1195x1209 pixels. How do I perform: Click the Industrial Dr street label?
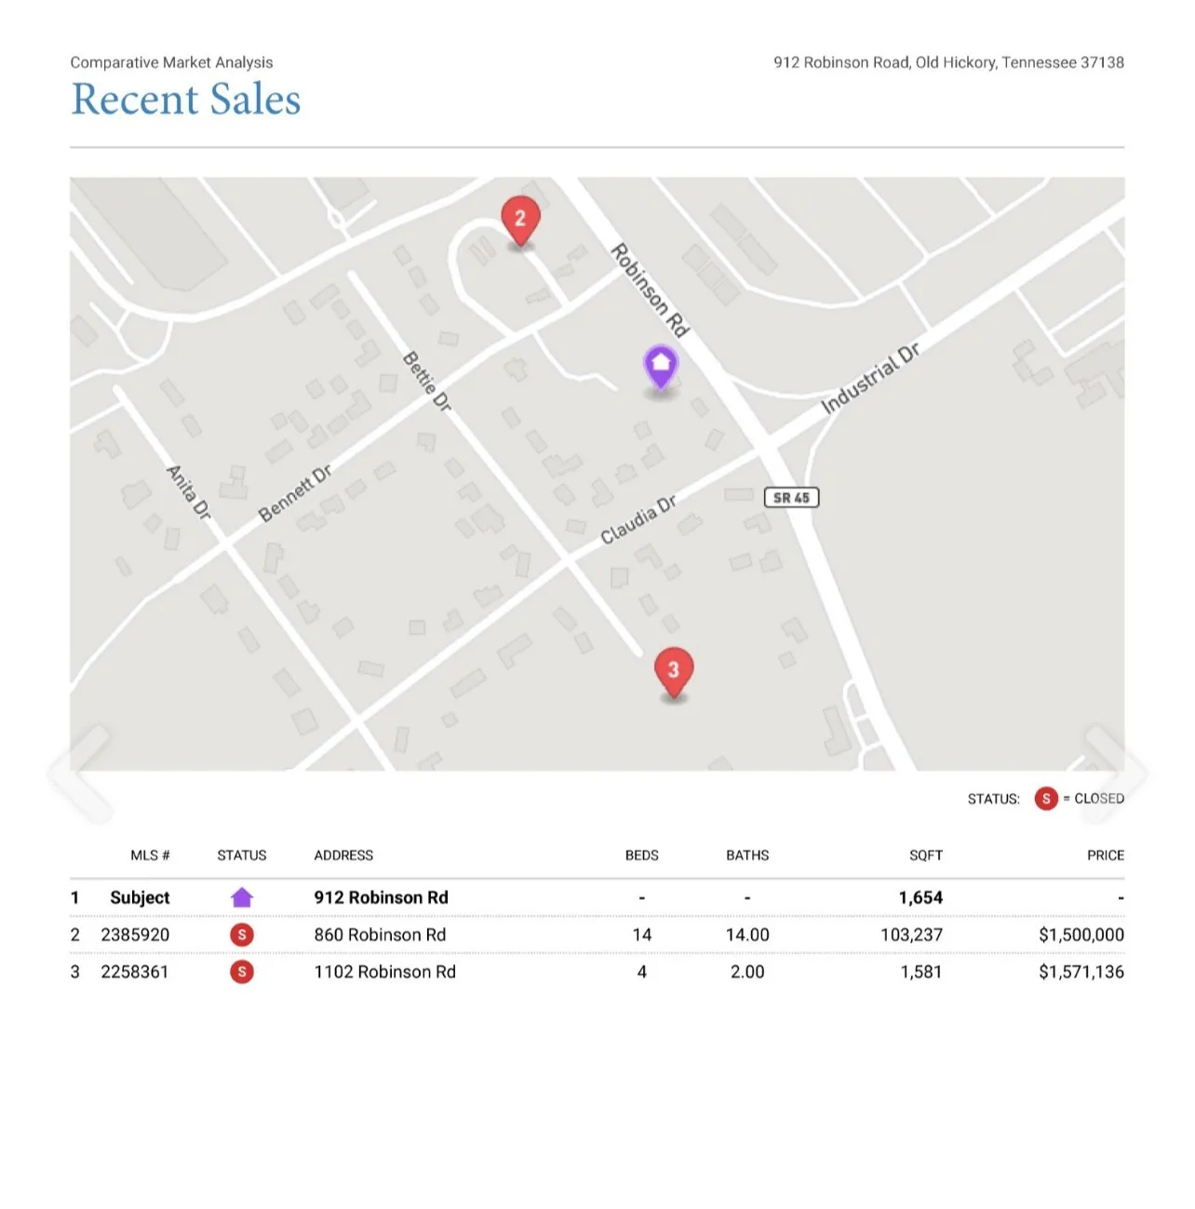click(870, 378)
